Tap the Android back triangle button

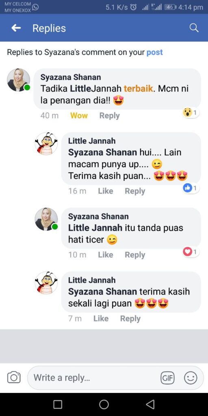(x=150, y=404)
